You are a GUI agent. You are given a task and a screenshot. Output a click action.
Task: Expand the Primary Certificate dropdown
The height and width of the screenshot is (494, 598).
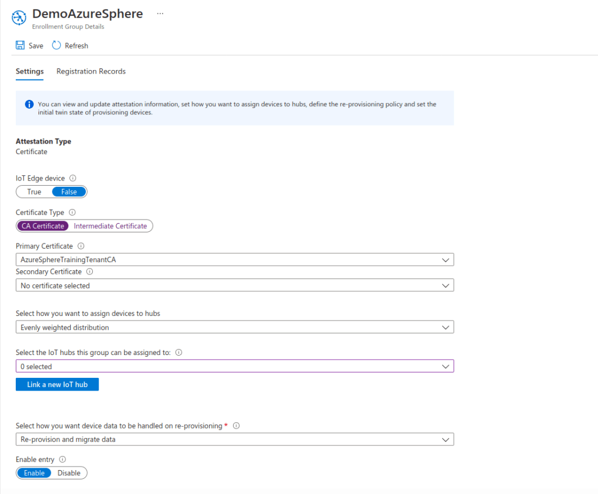pyautogui.click(x=234, y=259)
